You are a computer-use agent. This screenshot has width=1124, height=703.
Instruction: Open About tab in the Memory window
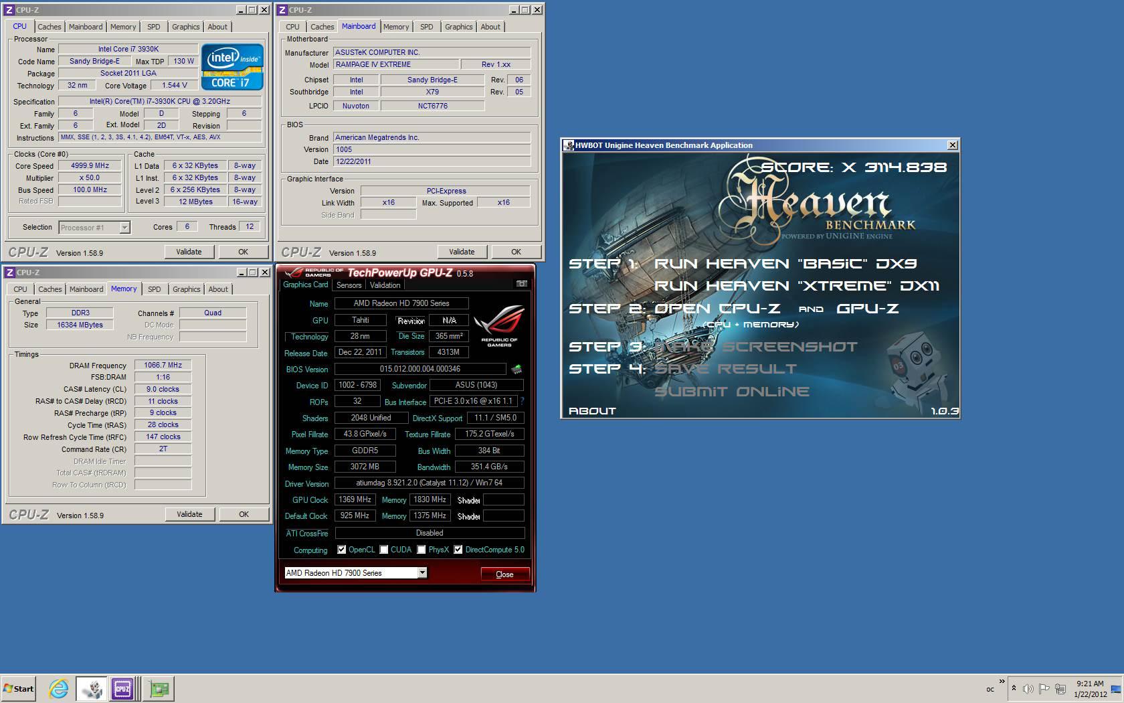point(218,289)
